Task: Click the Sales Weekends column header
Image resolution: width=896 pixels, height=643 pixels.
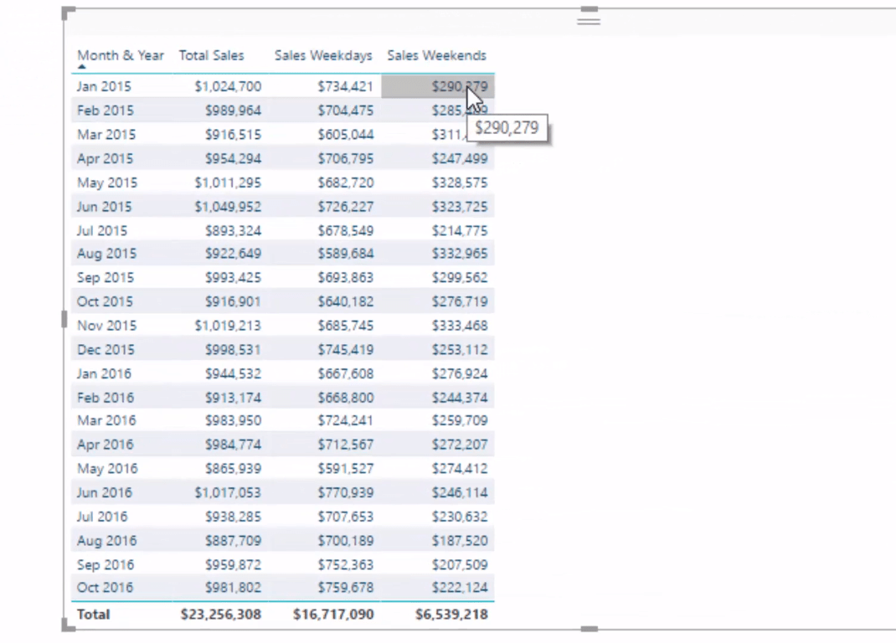Action: tap(436, 55)
